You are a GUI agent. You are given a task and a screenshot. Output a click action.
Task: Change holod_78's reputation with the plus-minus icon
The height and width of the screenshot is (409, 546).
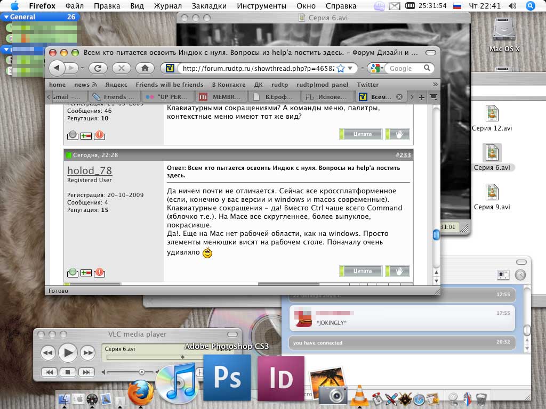(86, 273)
